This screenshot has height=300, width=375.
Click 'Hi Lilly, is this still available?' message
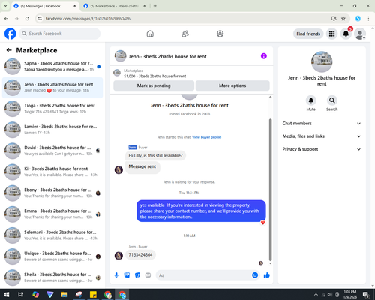point(155,156)
